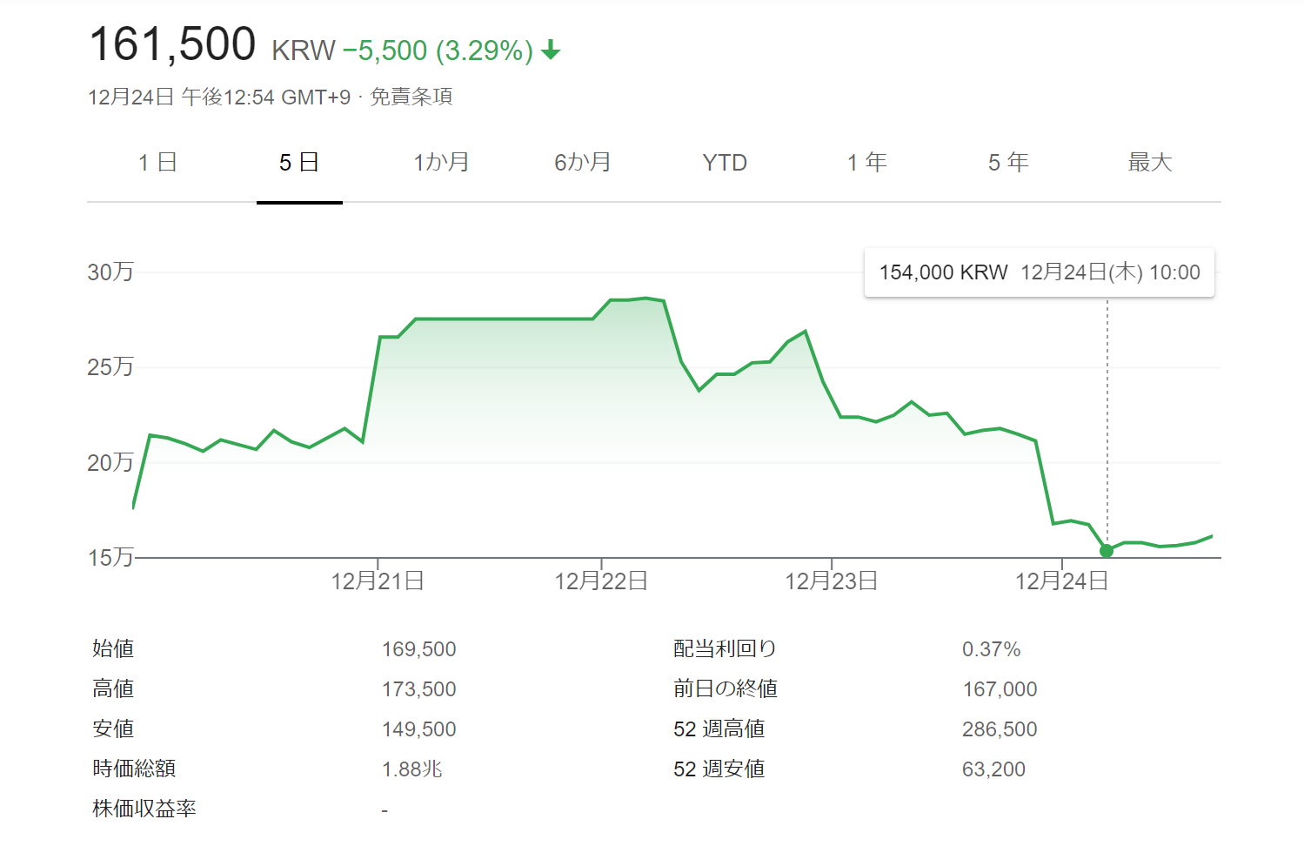Open the 免責条項 disclaimer link
This screenshot has height=846, width=1304.
click(x=411, y=97)
